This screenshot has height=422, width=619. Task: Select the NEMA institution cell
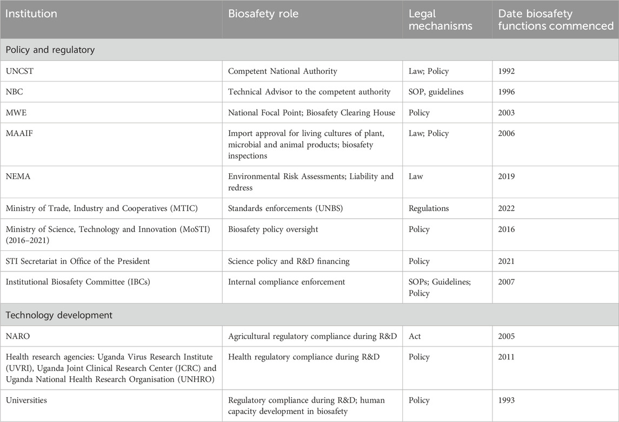tap(18, 176)
